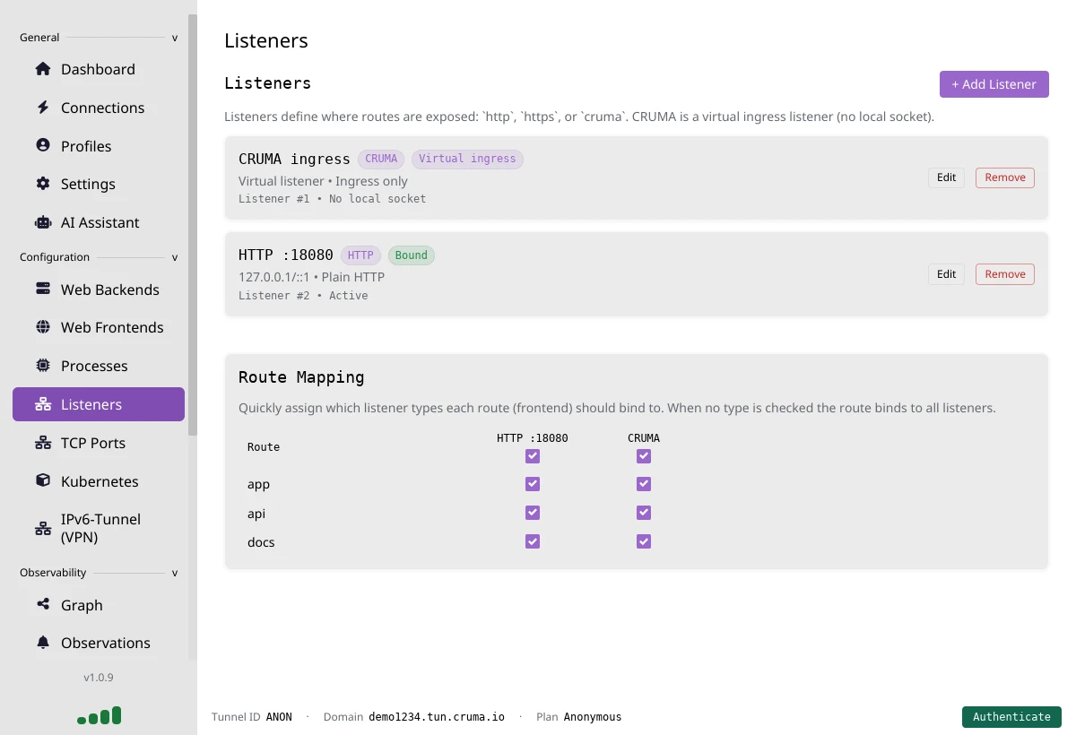Click the TCP Ports network icon
Screen dimensions: 1076x735
[43, 443]
